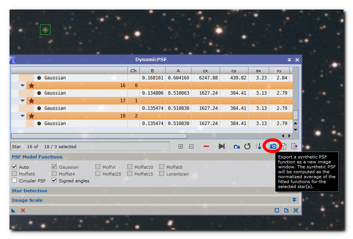Close the DynamicPSF window

pos(297,60)
